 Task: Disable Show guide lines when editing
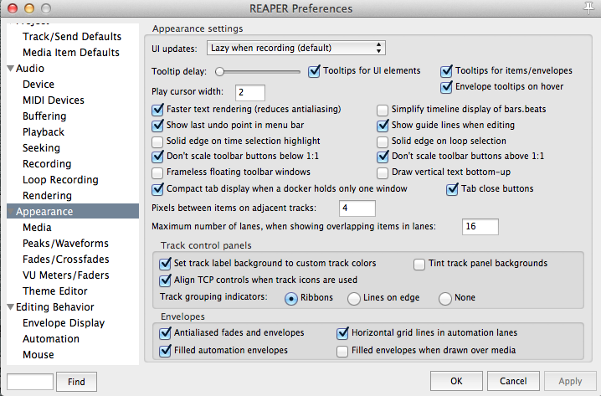point(383,126)
